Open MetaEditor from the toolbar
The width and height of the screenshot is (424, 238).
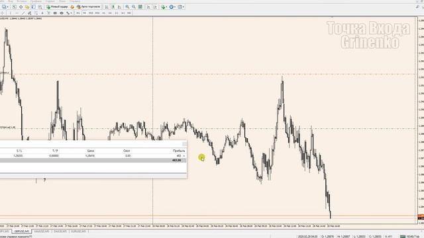point(72,7)
